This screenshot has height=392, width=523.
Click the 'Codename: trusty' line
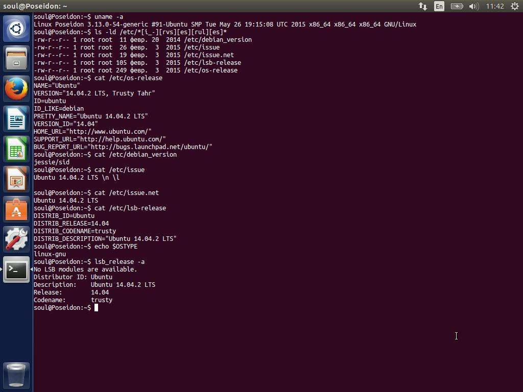(x=73, y=300)
